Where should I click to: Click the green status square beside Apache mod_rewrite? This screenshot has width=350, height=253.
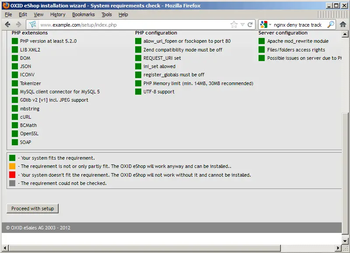point(262,41)
